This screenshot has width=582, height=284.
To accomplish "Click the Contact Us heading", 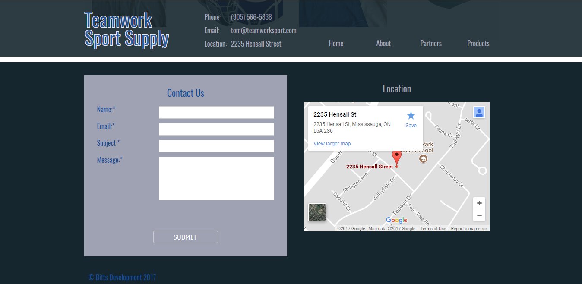I will [x=186, y=93].
